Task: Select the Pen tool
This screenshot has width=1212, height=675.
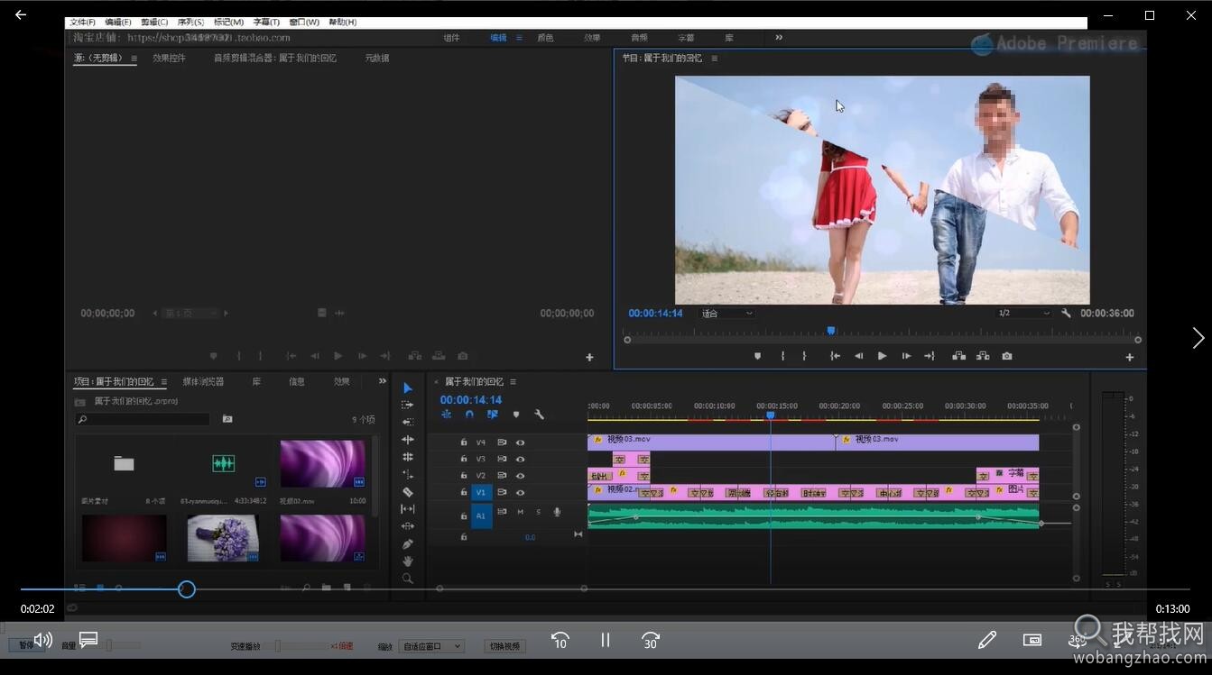Action: [408, 544]
